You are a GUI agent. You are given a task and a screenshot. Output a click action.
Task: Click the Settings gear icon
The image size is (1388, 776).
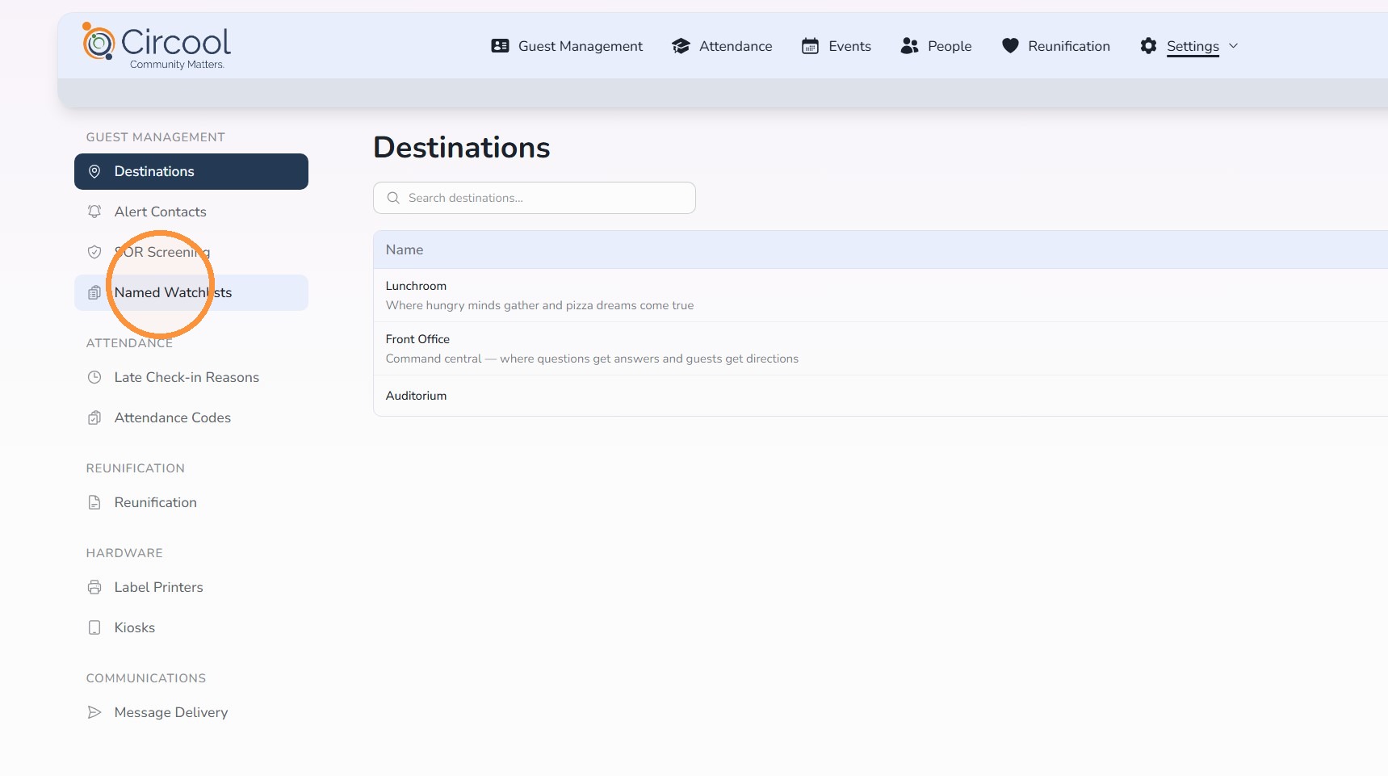[1148, 46]
